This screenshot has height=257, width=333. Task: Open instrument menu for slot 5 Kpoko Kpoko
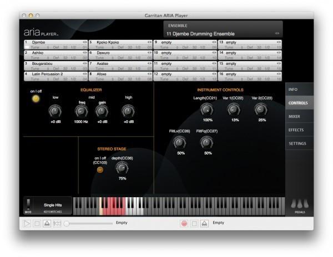coord(149,42)
